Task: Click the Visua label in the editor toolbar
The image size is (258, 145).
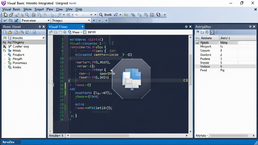Action: (76, 32)
